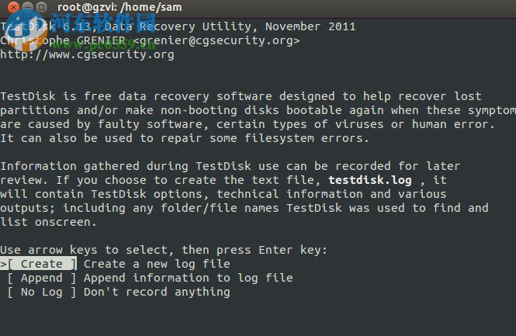Select the No Log option

tap(42, 292)
